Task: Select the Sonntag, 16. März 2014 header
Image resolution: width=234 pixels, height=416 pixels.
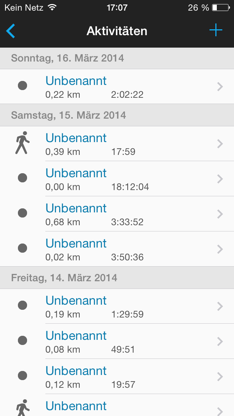Action: coord(68,58)
